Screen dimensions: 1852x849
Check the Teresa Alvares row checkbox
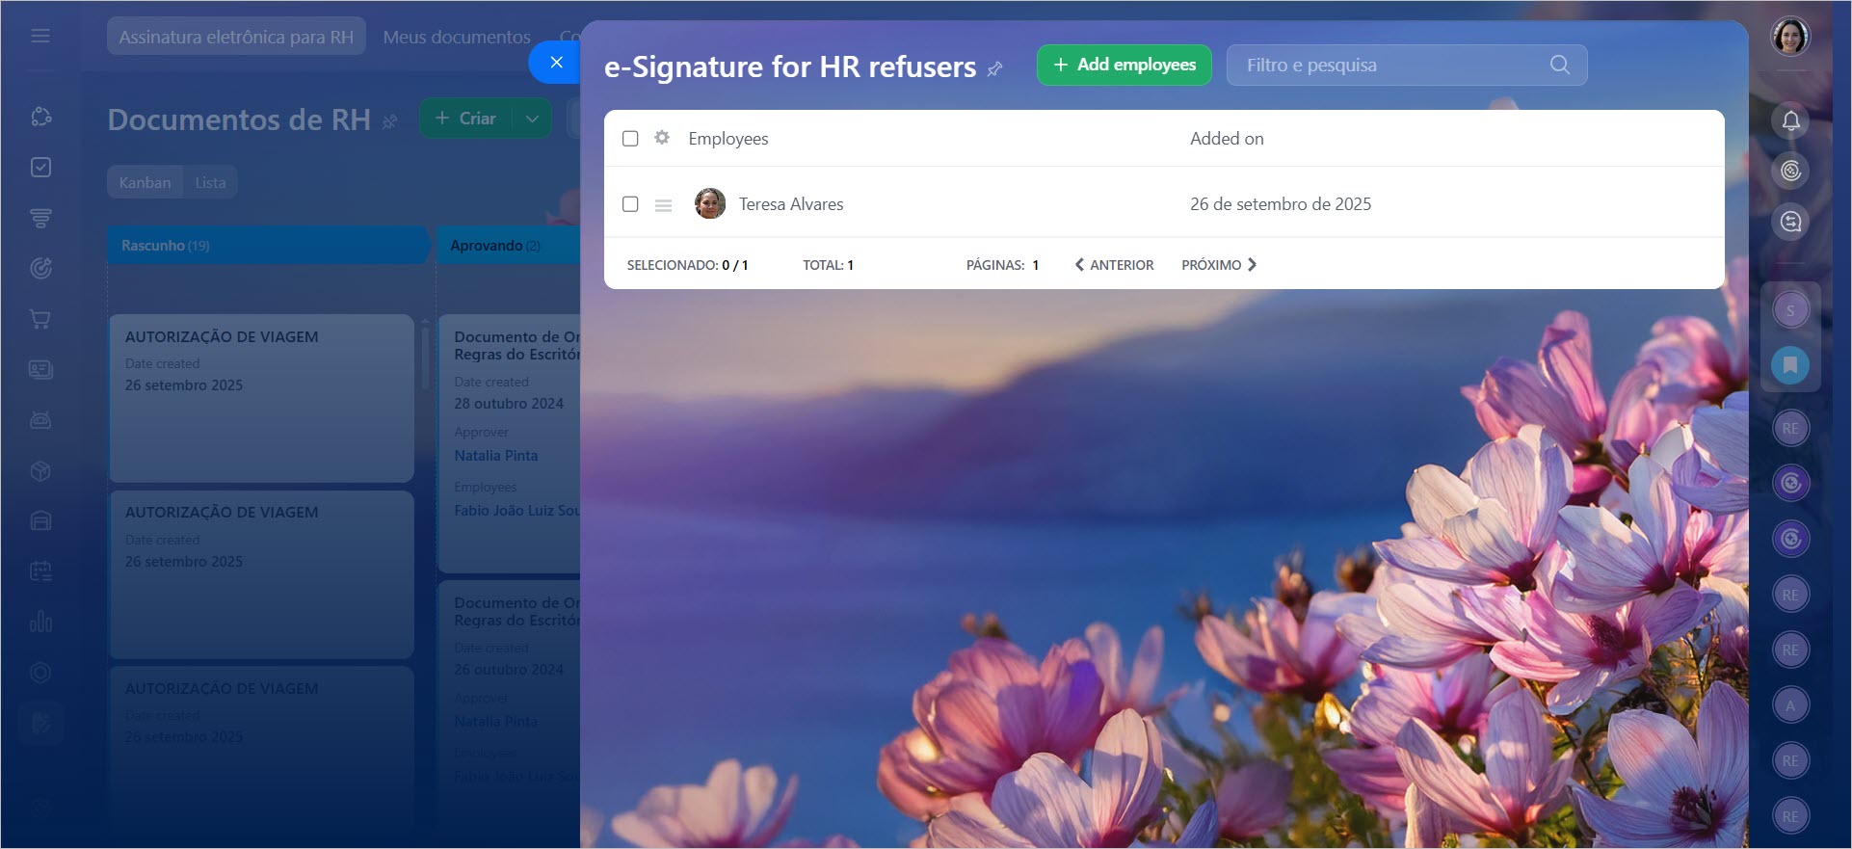click(630, 204)
